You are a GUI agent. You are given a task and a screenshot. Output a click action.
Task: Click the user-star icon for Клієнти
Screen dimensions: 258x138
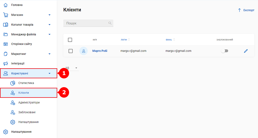13,93
